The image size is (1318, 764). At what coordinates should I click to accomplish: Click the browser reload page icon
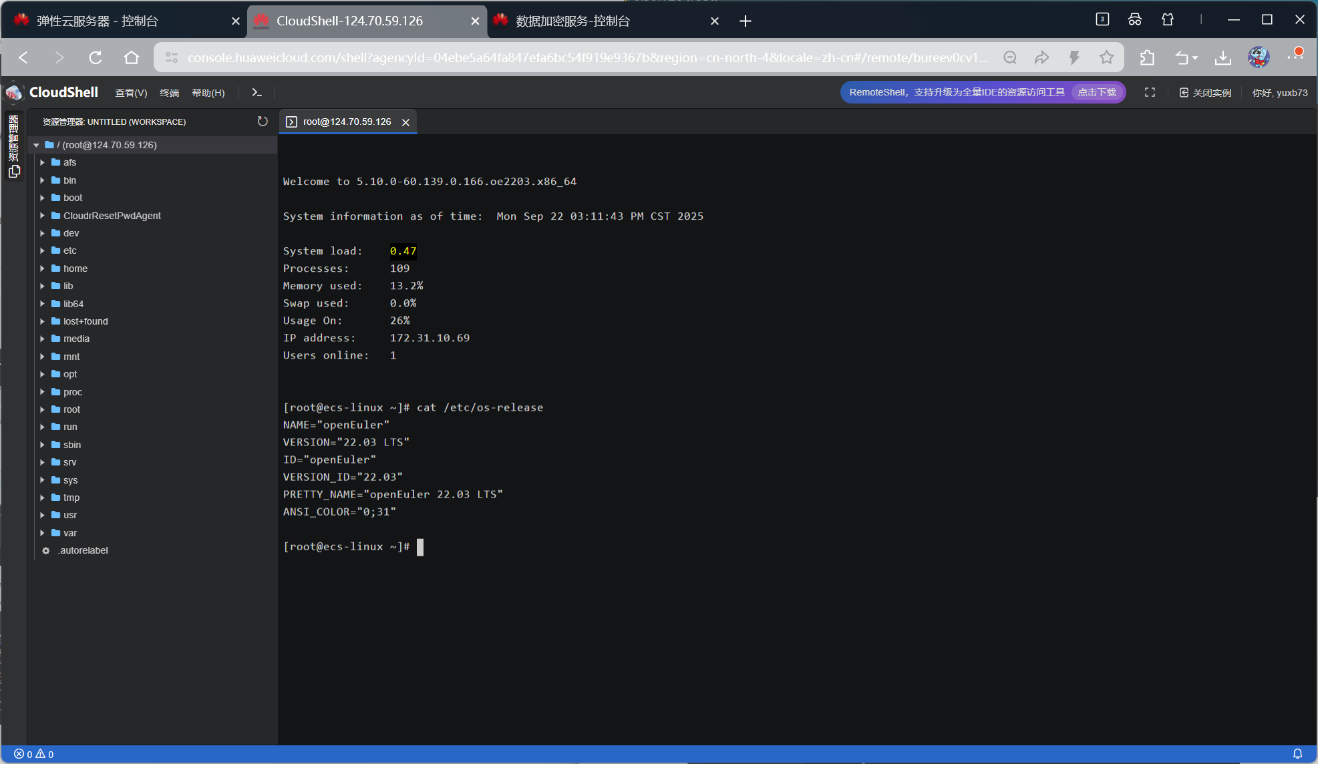[x=96, y=57]
